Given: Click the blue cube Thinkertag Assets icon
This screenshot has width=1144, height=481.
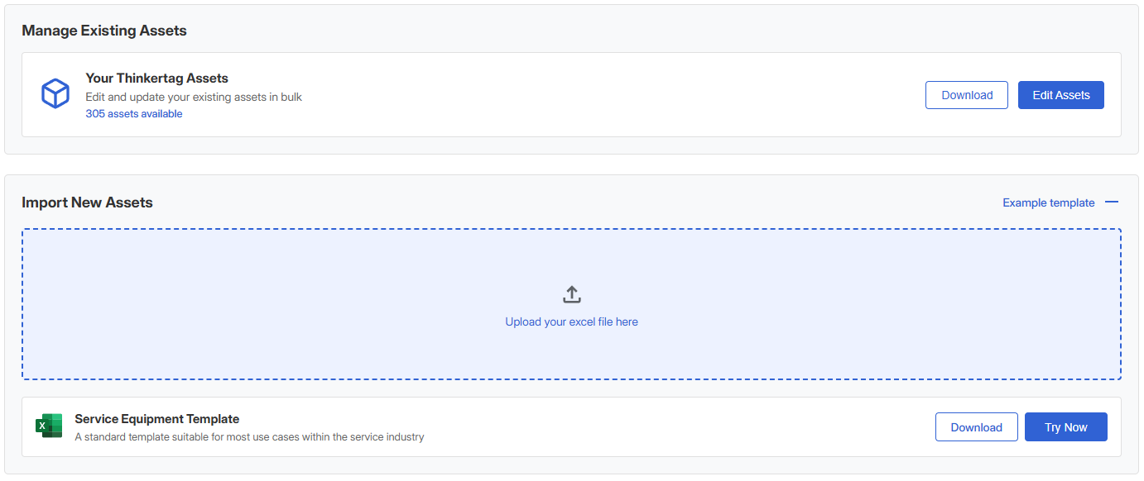Looking at the screenshot, I should click(x=55, y=94).
